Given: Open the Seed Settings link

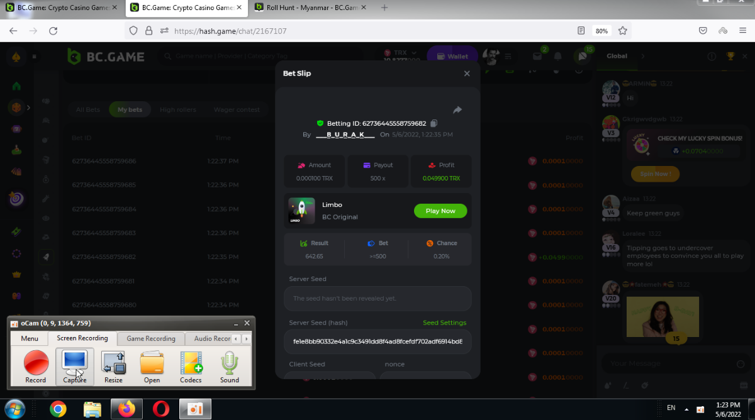Looking at the screenshot, I should click(444, 323).
